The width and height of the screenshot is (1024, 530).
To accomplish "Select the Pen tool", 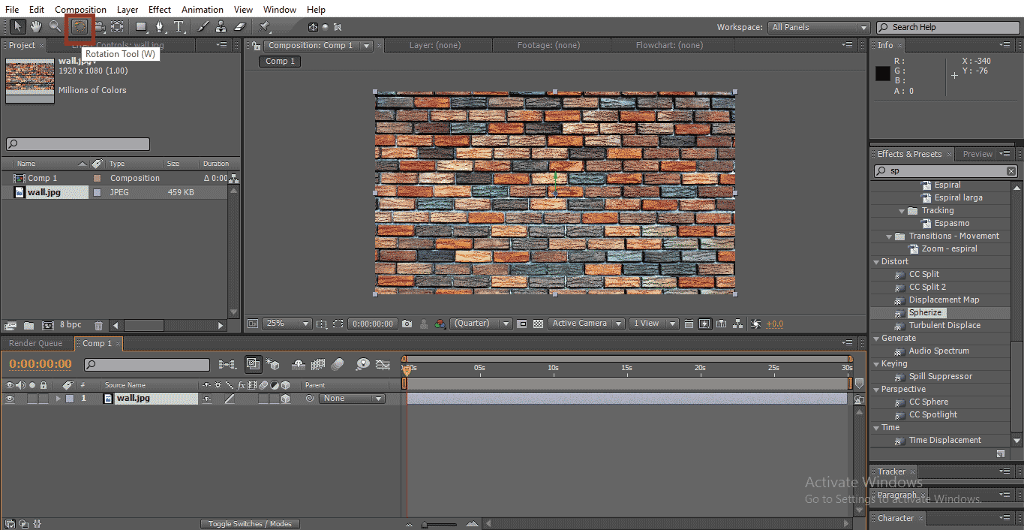I will pos(159,27).
